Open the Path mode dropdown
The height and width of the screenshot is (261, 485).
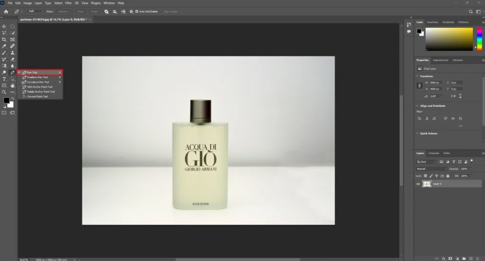pyautogui.click(x=36, y=11)
